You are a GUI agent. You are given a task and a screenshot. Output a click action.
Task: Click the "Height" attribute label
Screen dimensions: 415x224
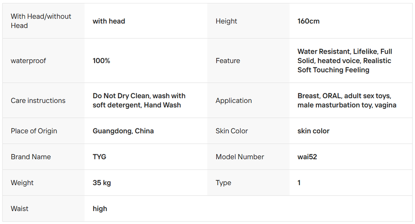(227, 21)
